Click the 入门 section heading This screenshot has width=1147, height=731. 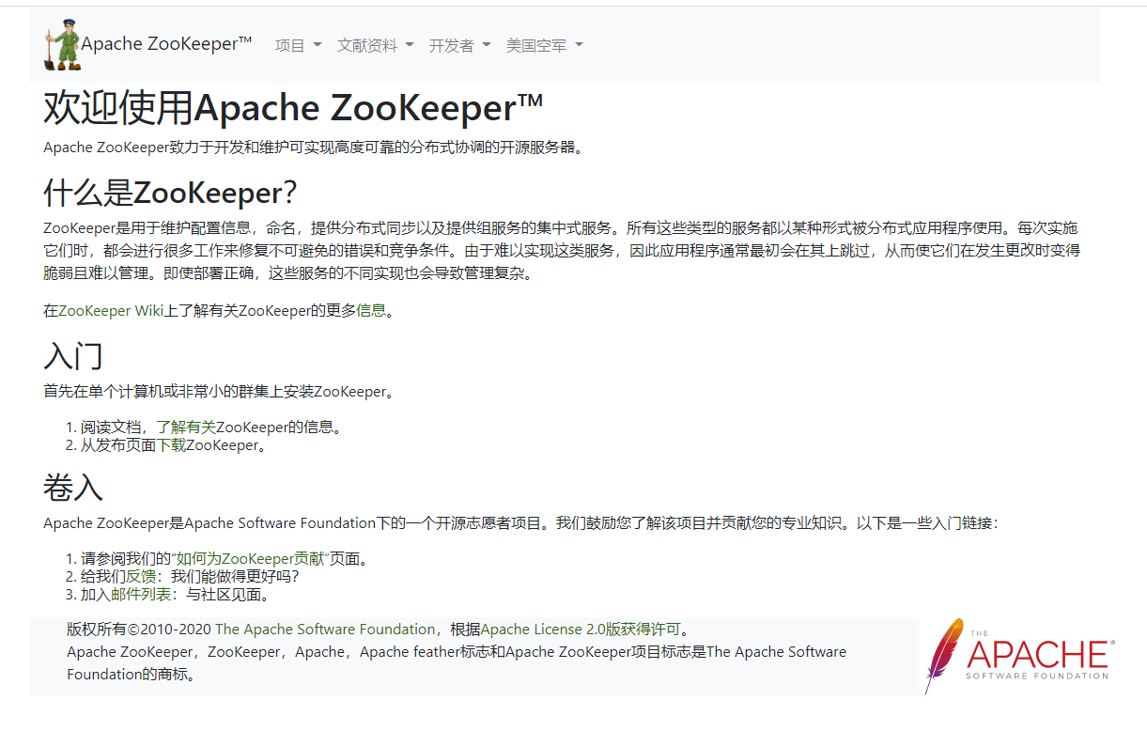point(73,356)
